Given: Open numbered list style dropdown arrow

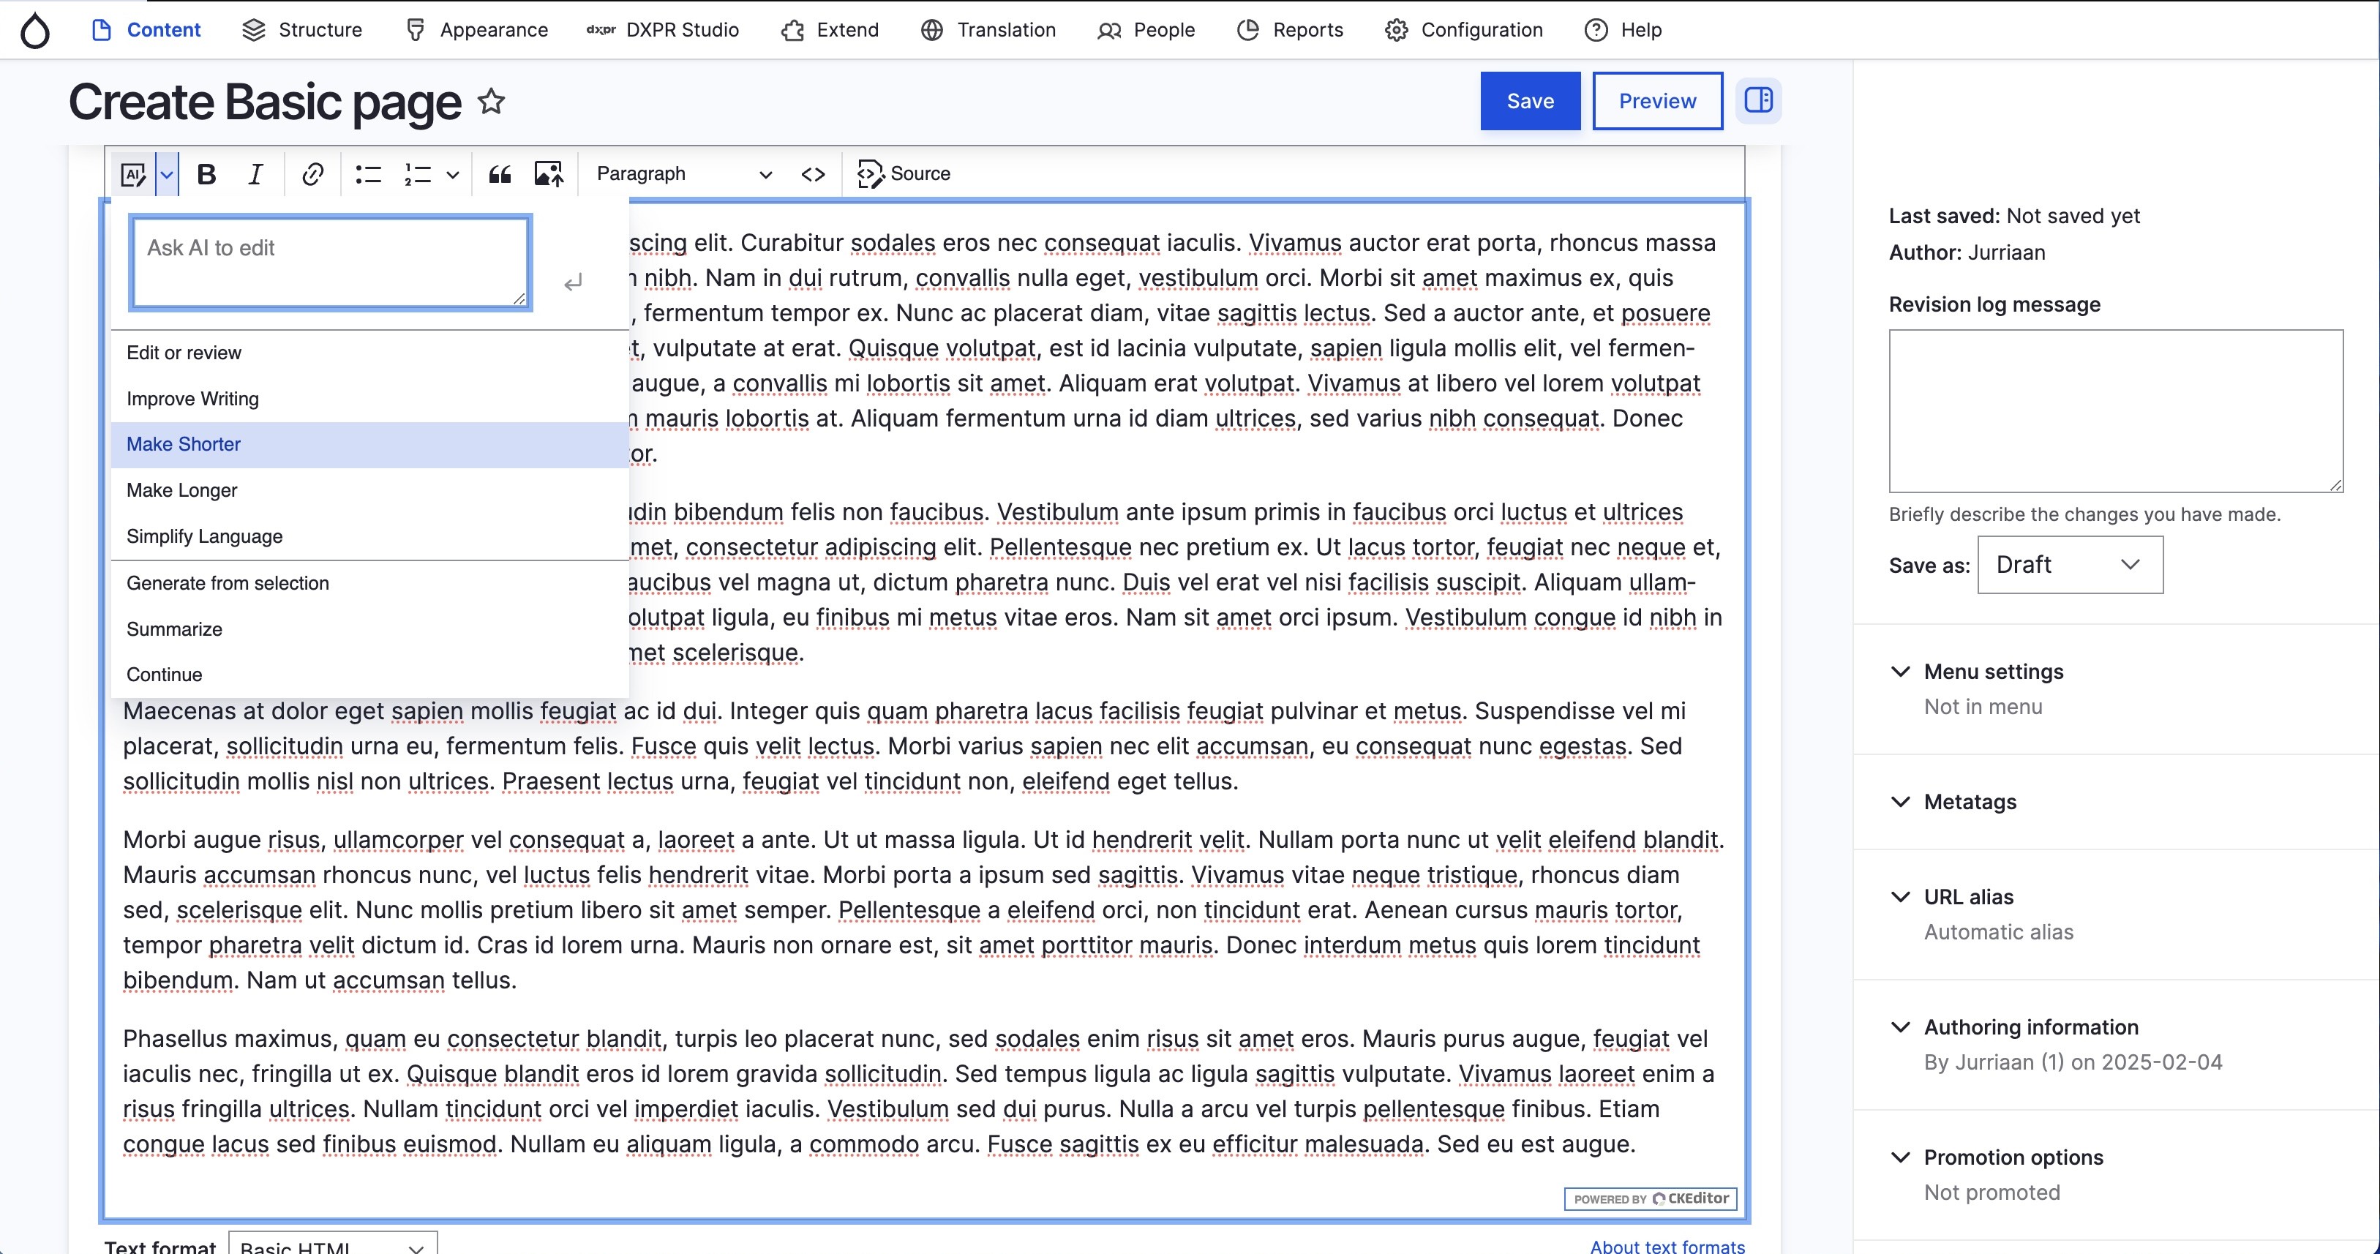Looking at the screenshot, I should pos(453,173).
